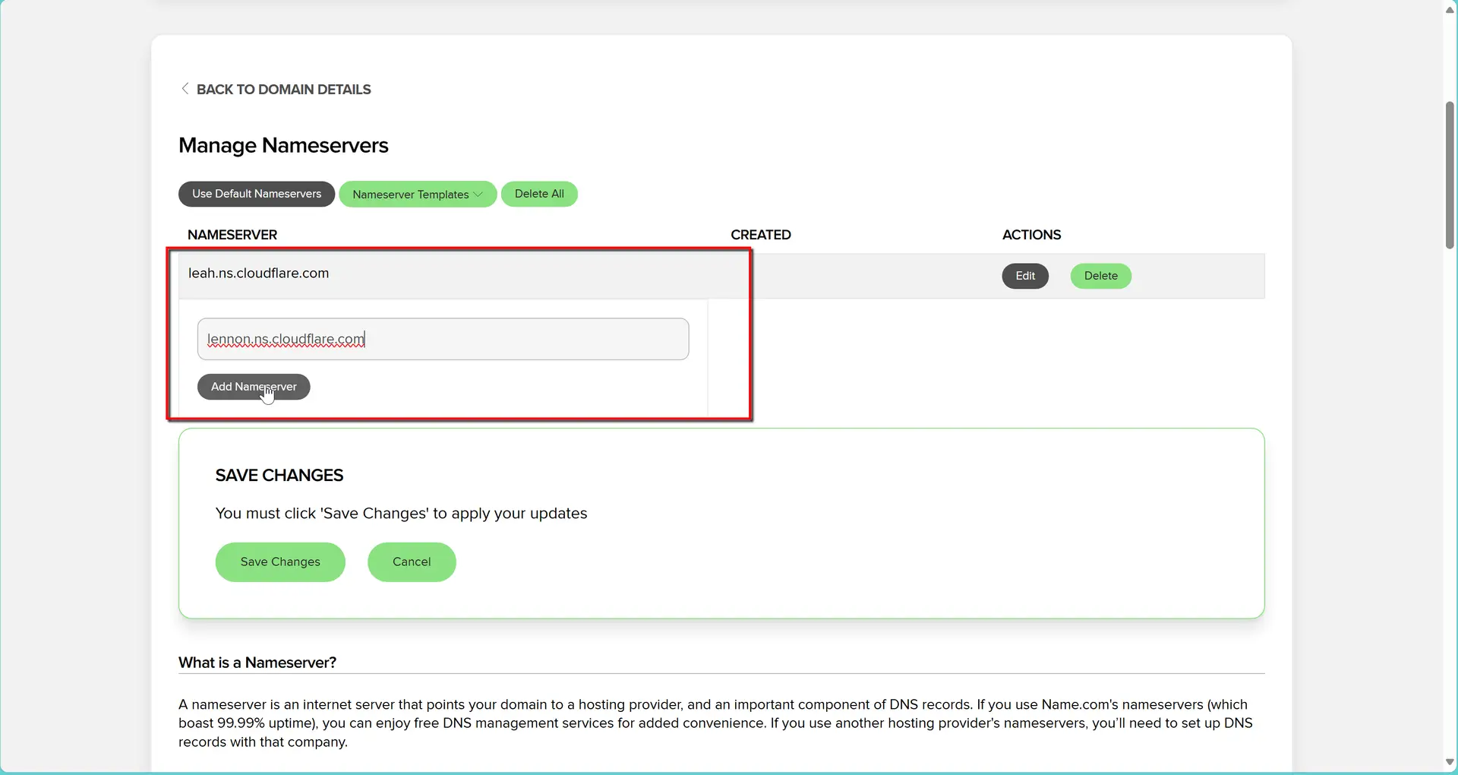Click the dropdown caret on Nameserver Templates
Viewport: 1458px width, 775px height.
(x=478, y=194)
